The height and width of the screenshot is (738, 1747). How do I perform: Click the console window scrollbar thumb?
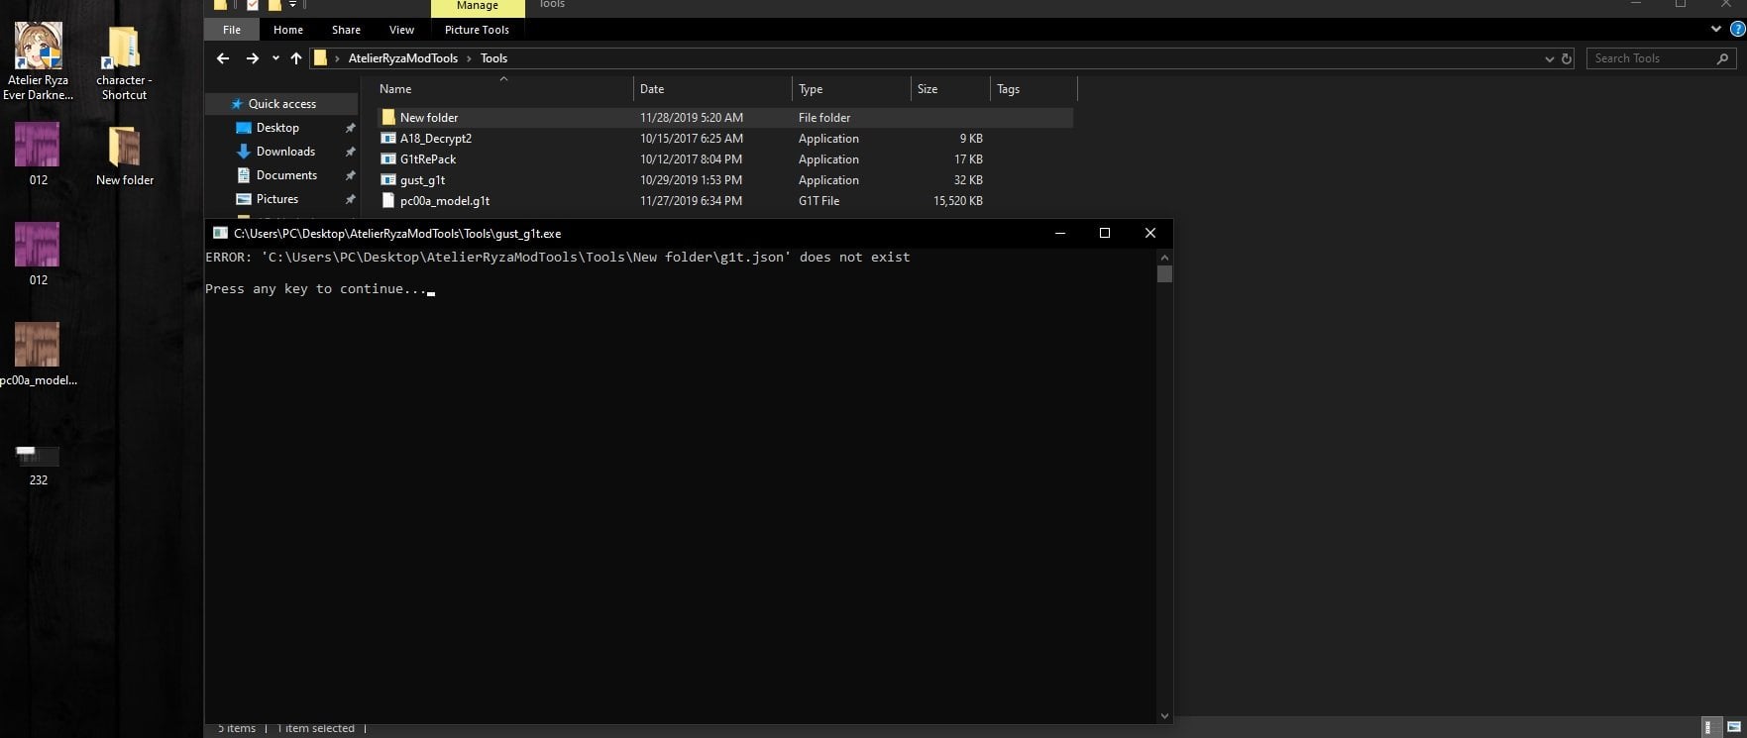1164,273
